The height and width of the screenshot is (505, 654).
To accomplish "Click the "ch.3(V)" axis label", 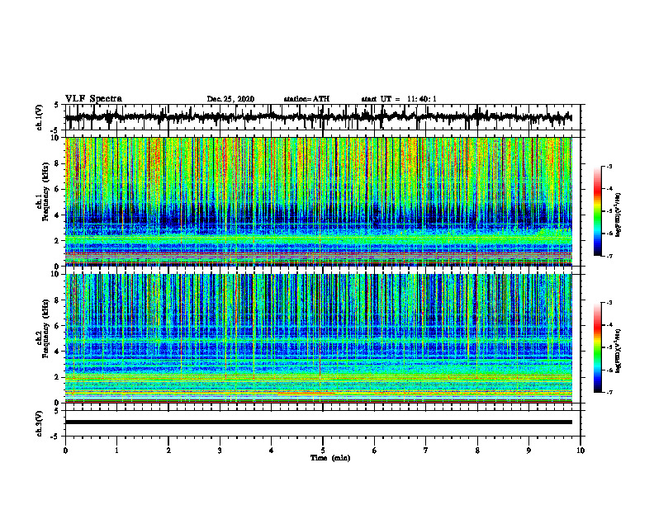I will tap(40, 423).
